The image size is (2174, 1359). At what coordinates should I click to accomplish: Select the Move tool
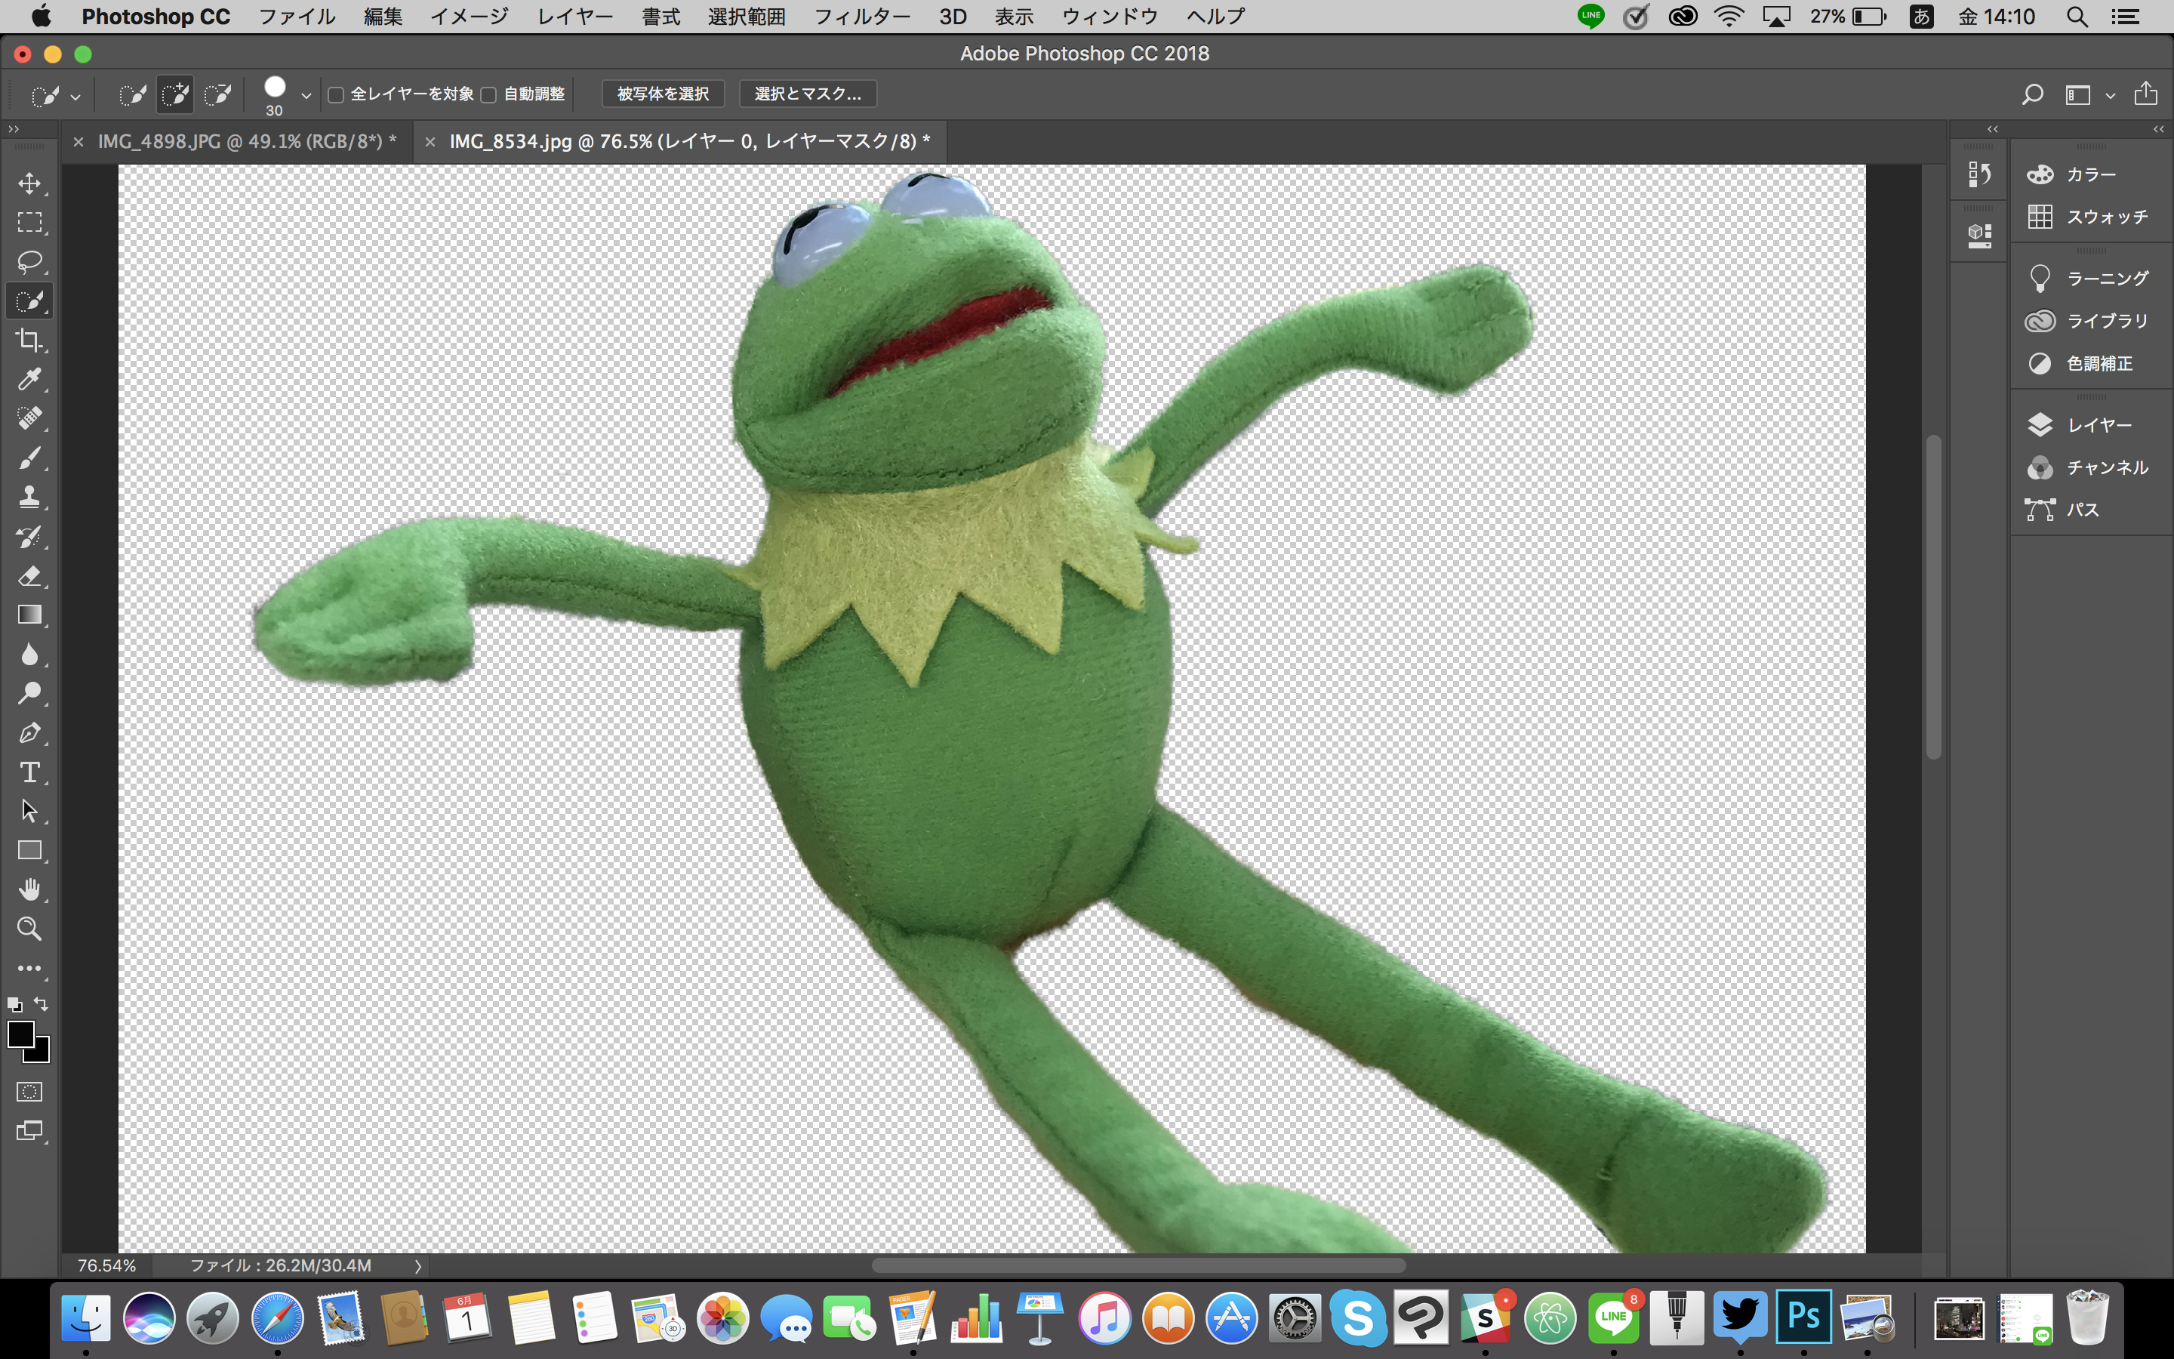pos(29,183)
